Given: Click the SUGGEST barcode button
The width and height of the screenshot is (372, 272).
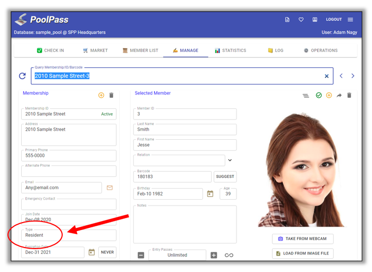Looking at the screenshot, I should pyautogui.click(x=225, y=177).
